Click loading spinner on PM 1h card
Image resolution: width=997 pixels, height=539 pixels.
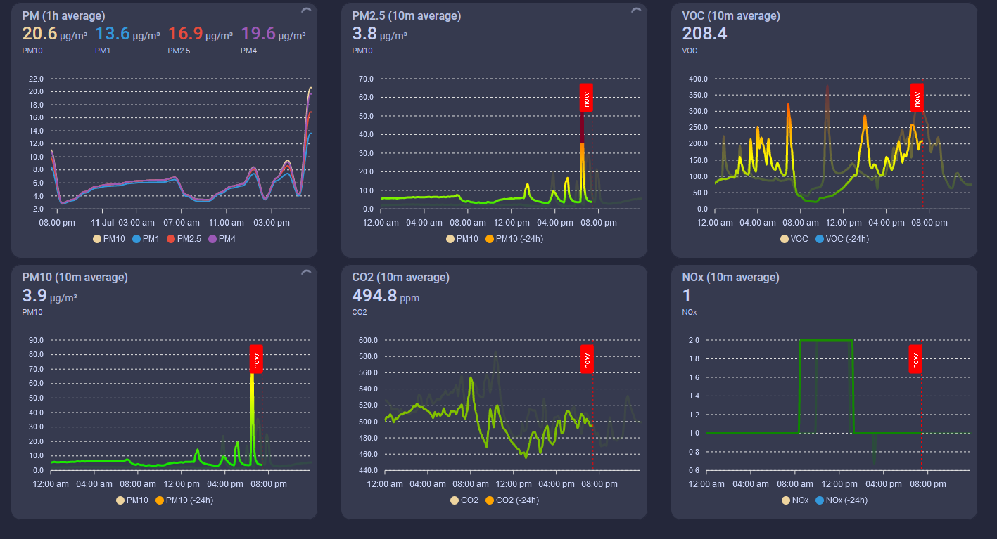(x=306, y=12)
